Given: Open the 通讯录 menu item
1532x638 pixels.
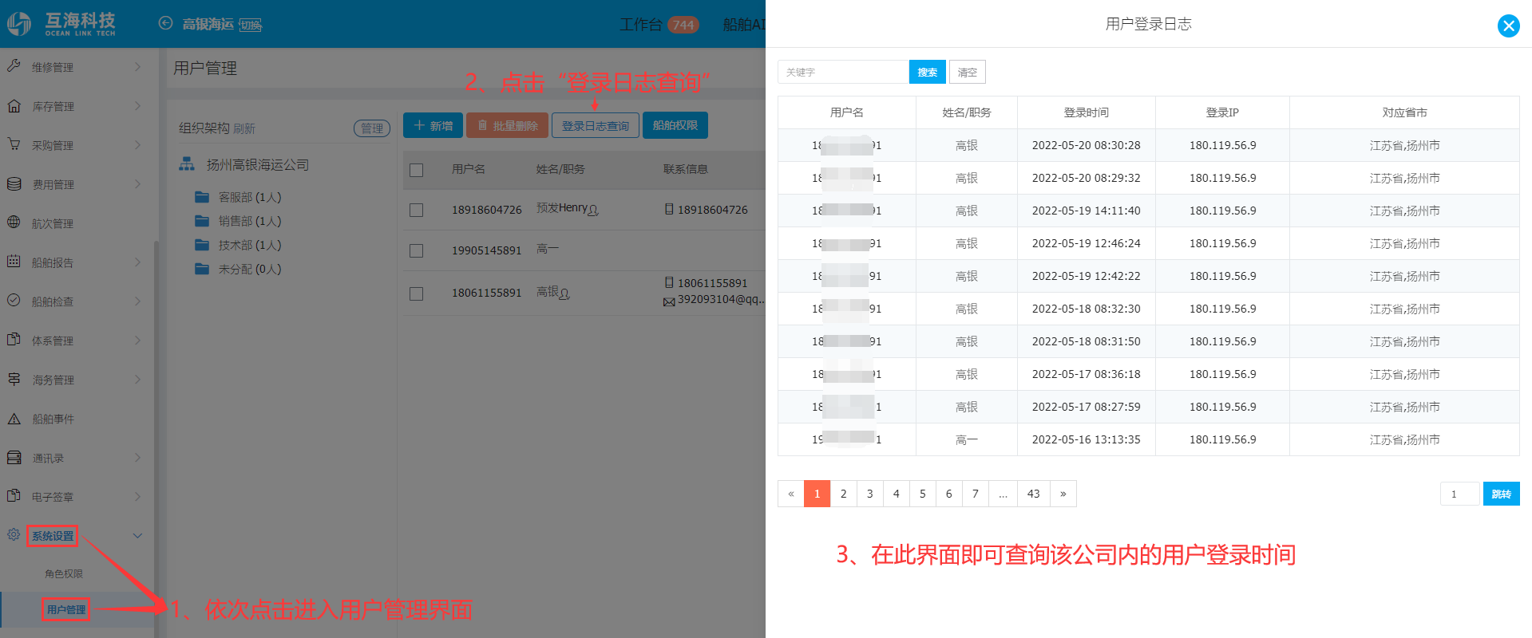Looking at the screenshot, I should click(48, 459).
